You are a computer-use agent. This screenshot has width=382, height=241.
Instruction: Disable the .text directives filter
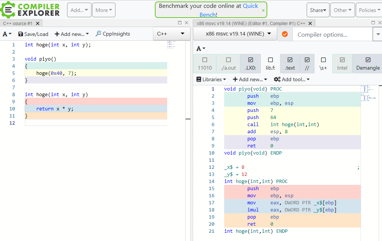(290, 64)
